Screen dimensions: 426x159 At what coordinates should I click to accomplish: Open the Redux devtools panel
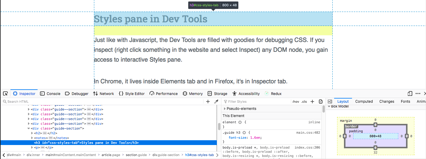273,93
